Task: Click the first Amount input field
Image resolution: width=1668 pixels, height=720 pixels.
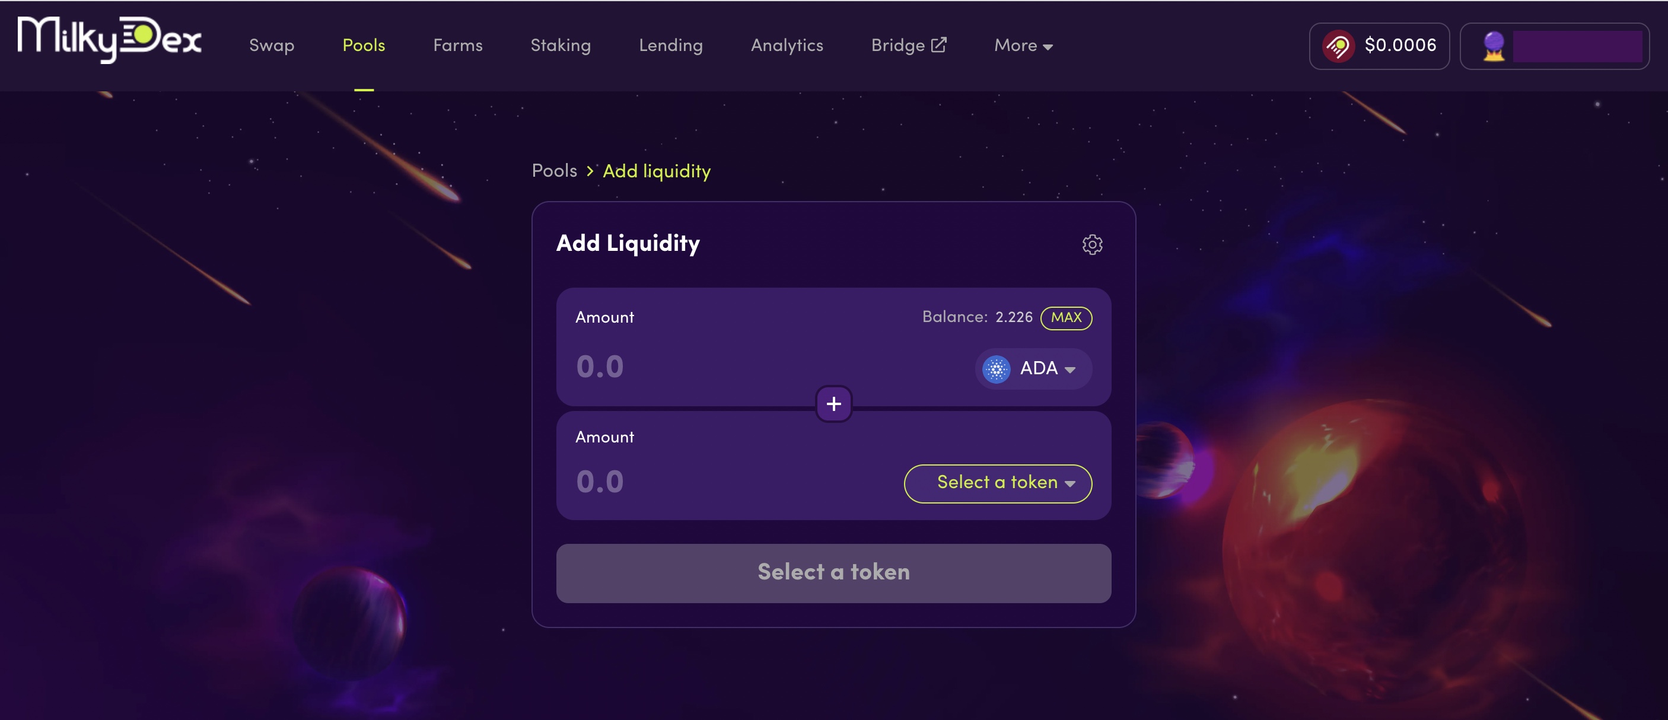Action: [x=764, y=367]
